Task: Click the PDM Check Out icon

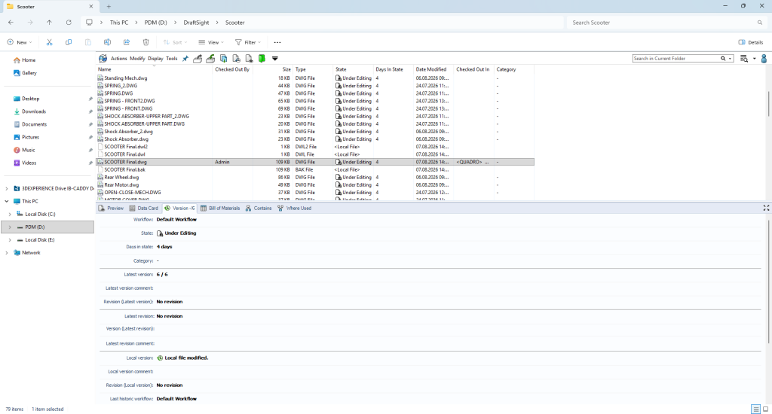Action: [x=198, y=59]
